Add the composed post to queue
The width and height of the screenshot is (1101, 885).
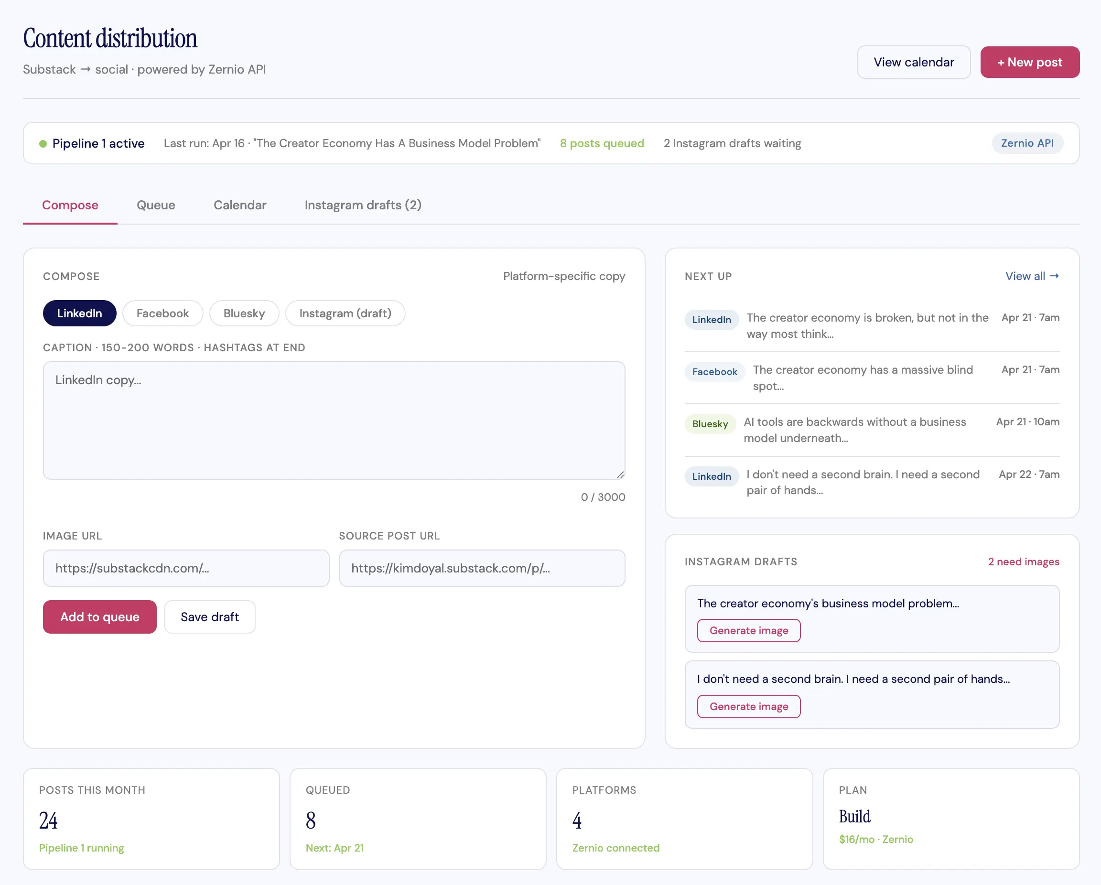point(99,616)
